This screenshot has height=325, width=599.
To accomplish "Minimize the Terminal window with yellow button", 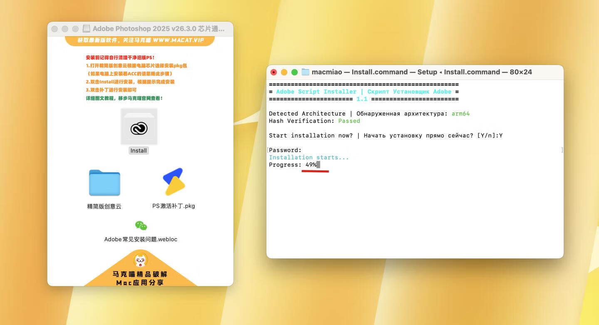I will pyautogui.click(x=284, y=72).
